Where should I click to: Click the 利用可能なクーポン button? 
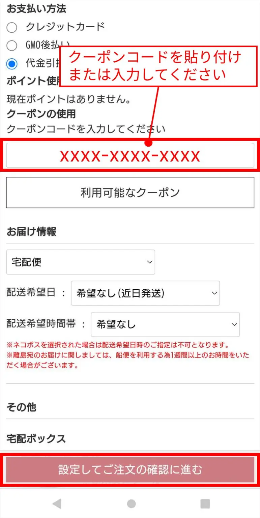[130, 193]
